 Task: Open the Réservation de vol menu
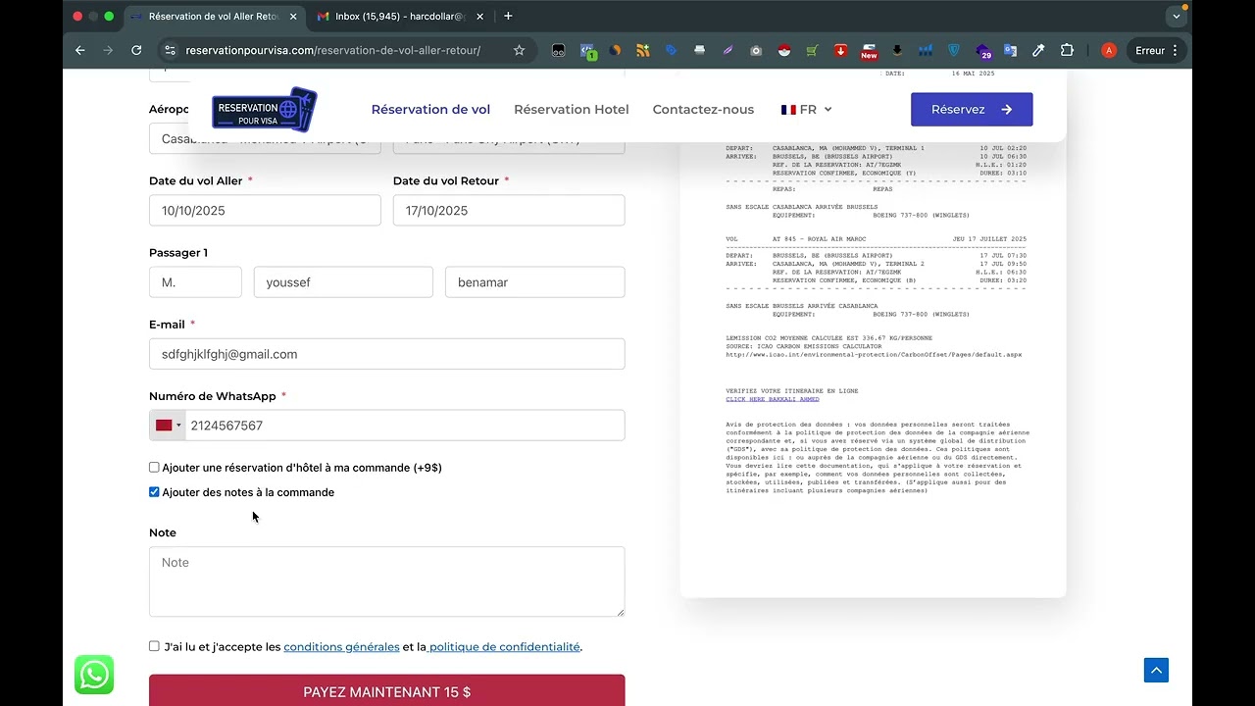[430, 110]
